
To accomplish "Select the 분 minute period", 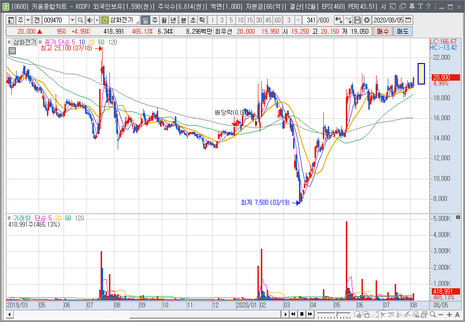I will tap(184, 20).
